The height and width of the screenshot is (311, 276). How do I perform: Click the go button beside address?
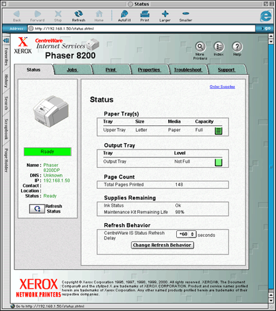(265, 28)
